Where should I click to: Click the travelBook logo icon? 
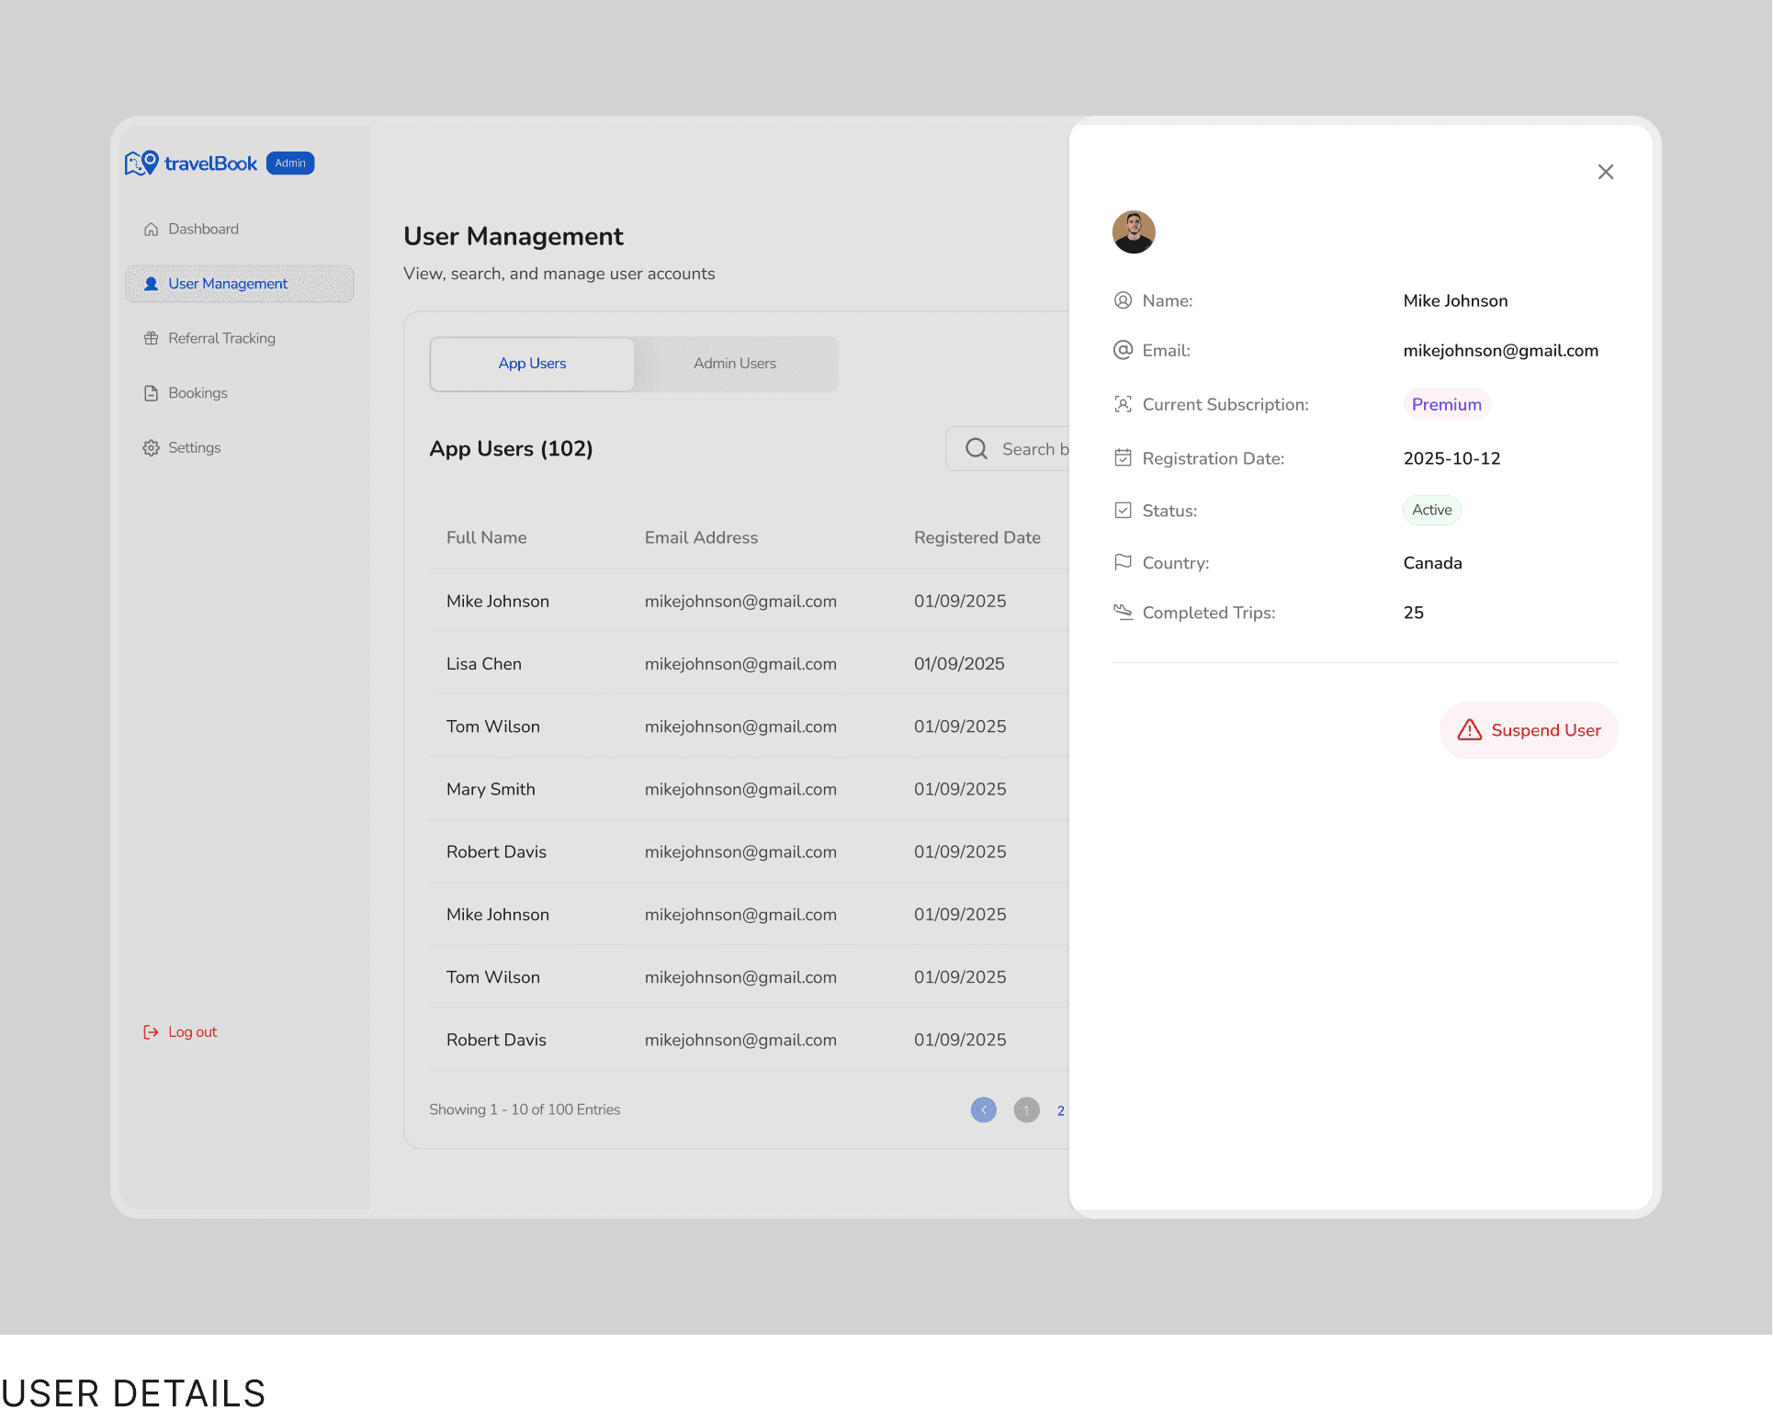point(141,163)
